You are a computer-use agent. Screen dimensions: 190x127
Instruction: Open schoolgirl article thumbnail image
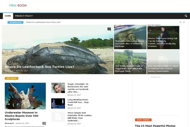tap(58, 88)
